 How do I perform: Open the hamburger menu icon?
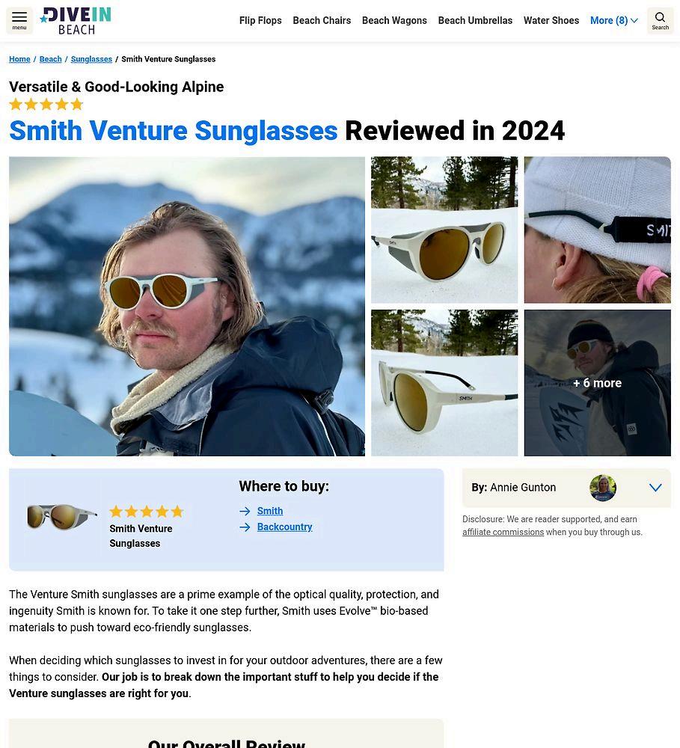pyautogui.click(x=19, y=20)
